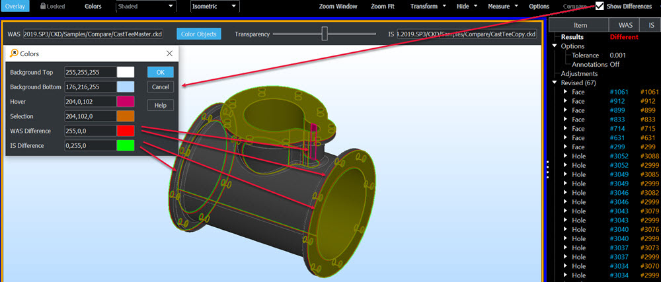Collapse the Revised (67) node

[555, 83]
